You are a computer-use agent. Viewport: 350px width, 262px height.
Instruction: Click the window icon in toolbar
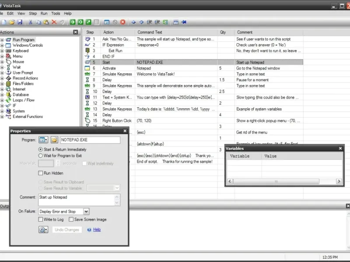107,22
